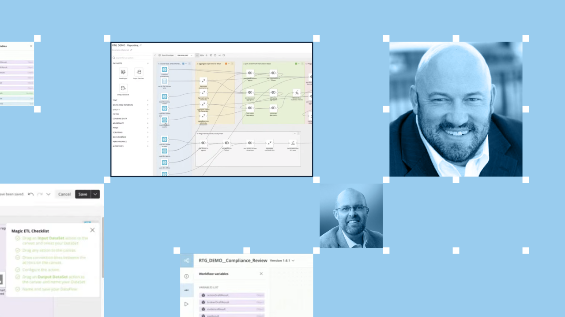Select the Load dim agents node
Viewport: 565px width, 317px height.
[x=165, y=151]
